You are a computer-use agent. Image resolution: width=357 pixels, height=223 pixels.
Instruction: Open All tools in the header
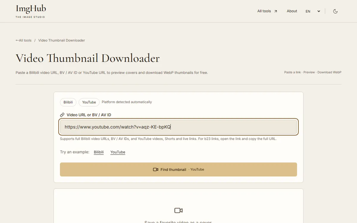point(267,11)
